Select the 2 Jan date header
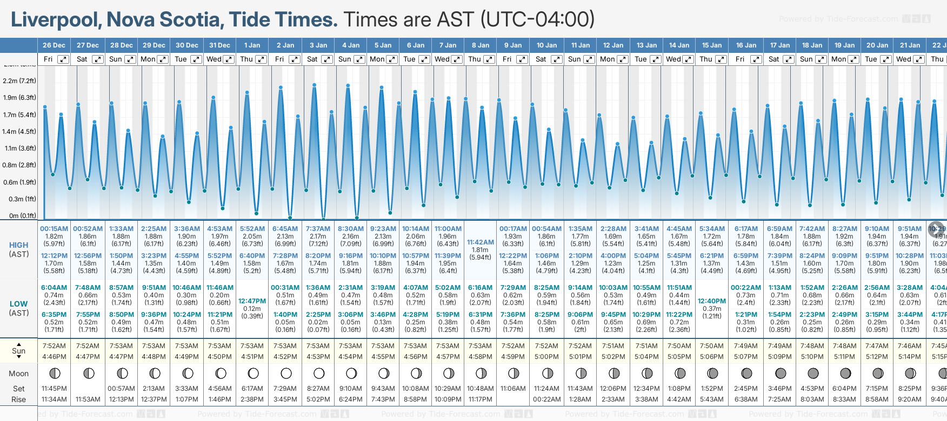The image size is (947, 421). pyautogui.click(x=285, y=45)
